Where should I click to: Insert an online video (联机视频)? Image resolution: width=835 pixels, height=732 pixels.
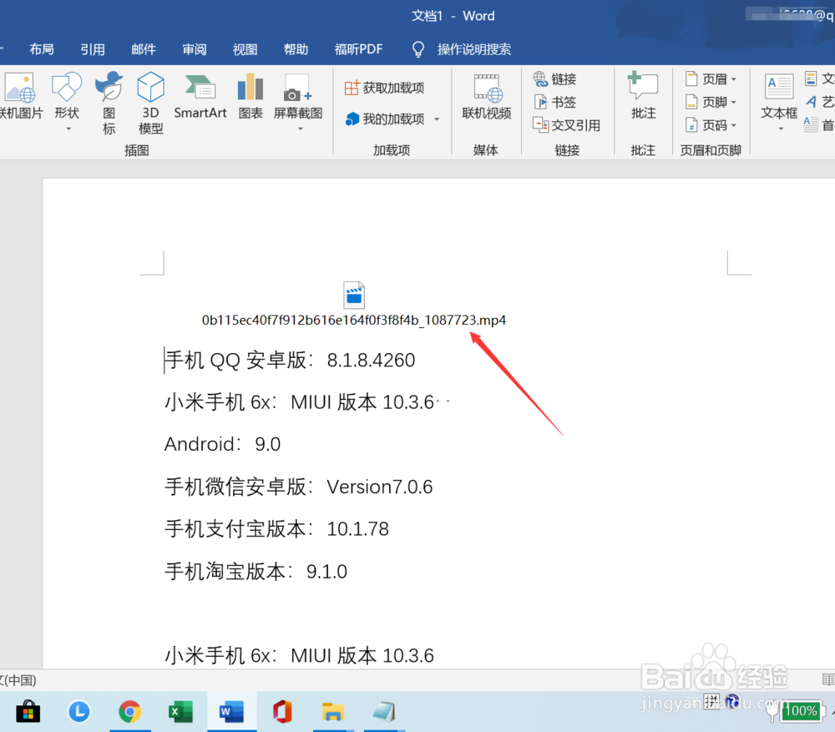pos(486,97)
